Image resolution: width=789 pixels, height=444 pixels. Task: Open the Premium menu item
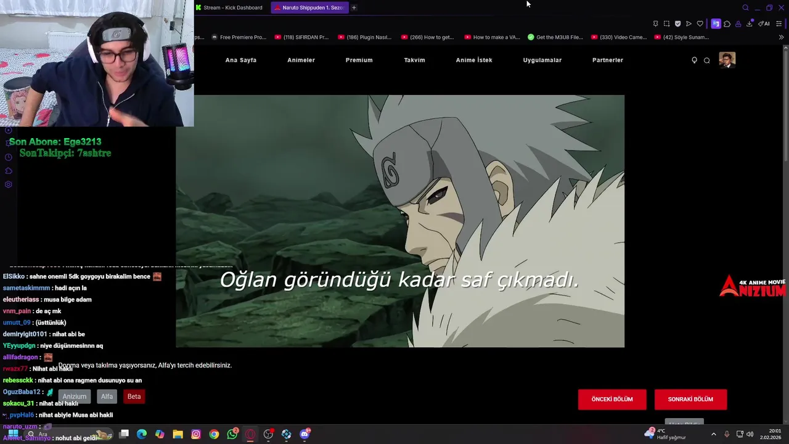[359, 60]
